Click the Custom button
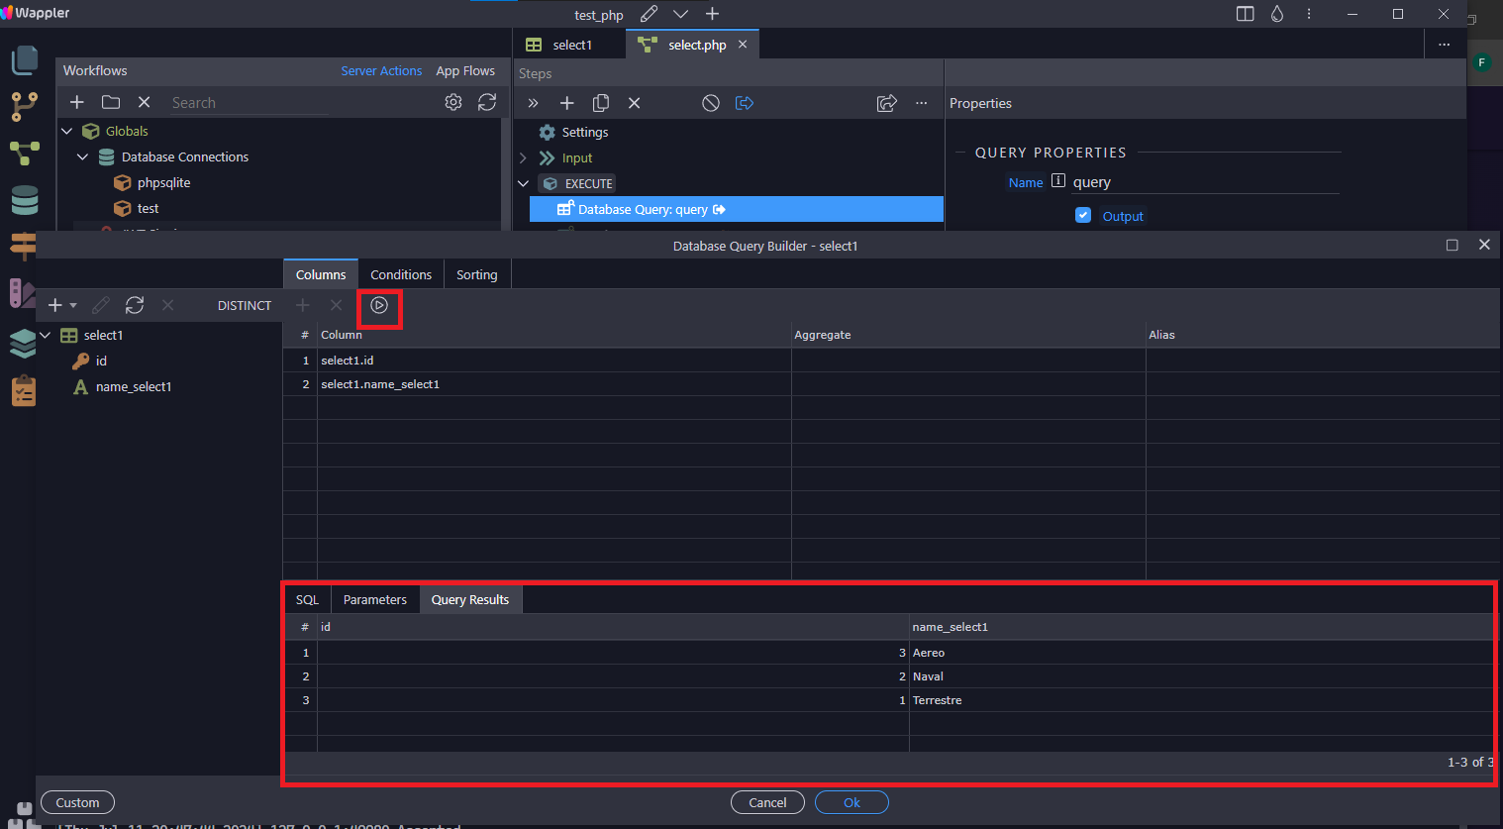Viewport: 1503px width, 829px height. (77, 802)
